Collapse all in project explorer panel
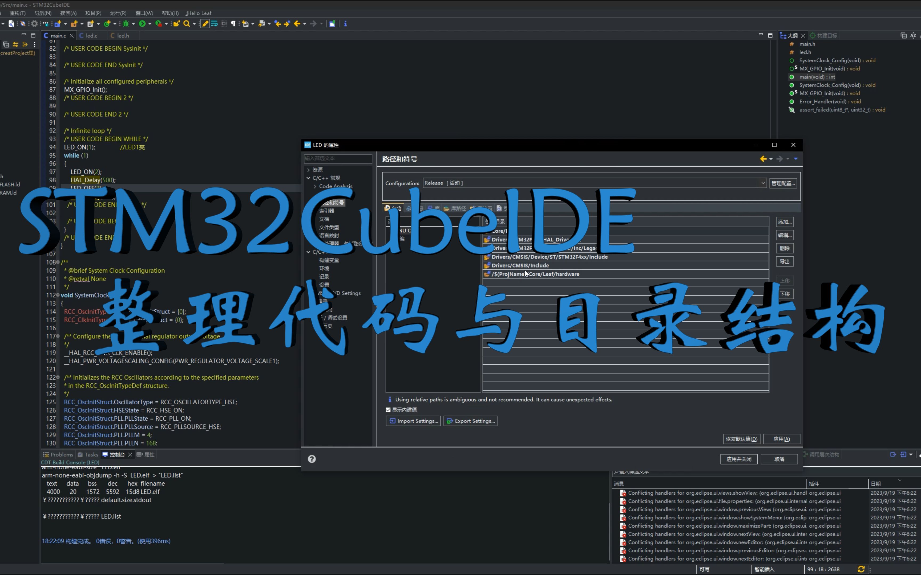This screenshot has height=575, width=921. (6, 44)
